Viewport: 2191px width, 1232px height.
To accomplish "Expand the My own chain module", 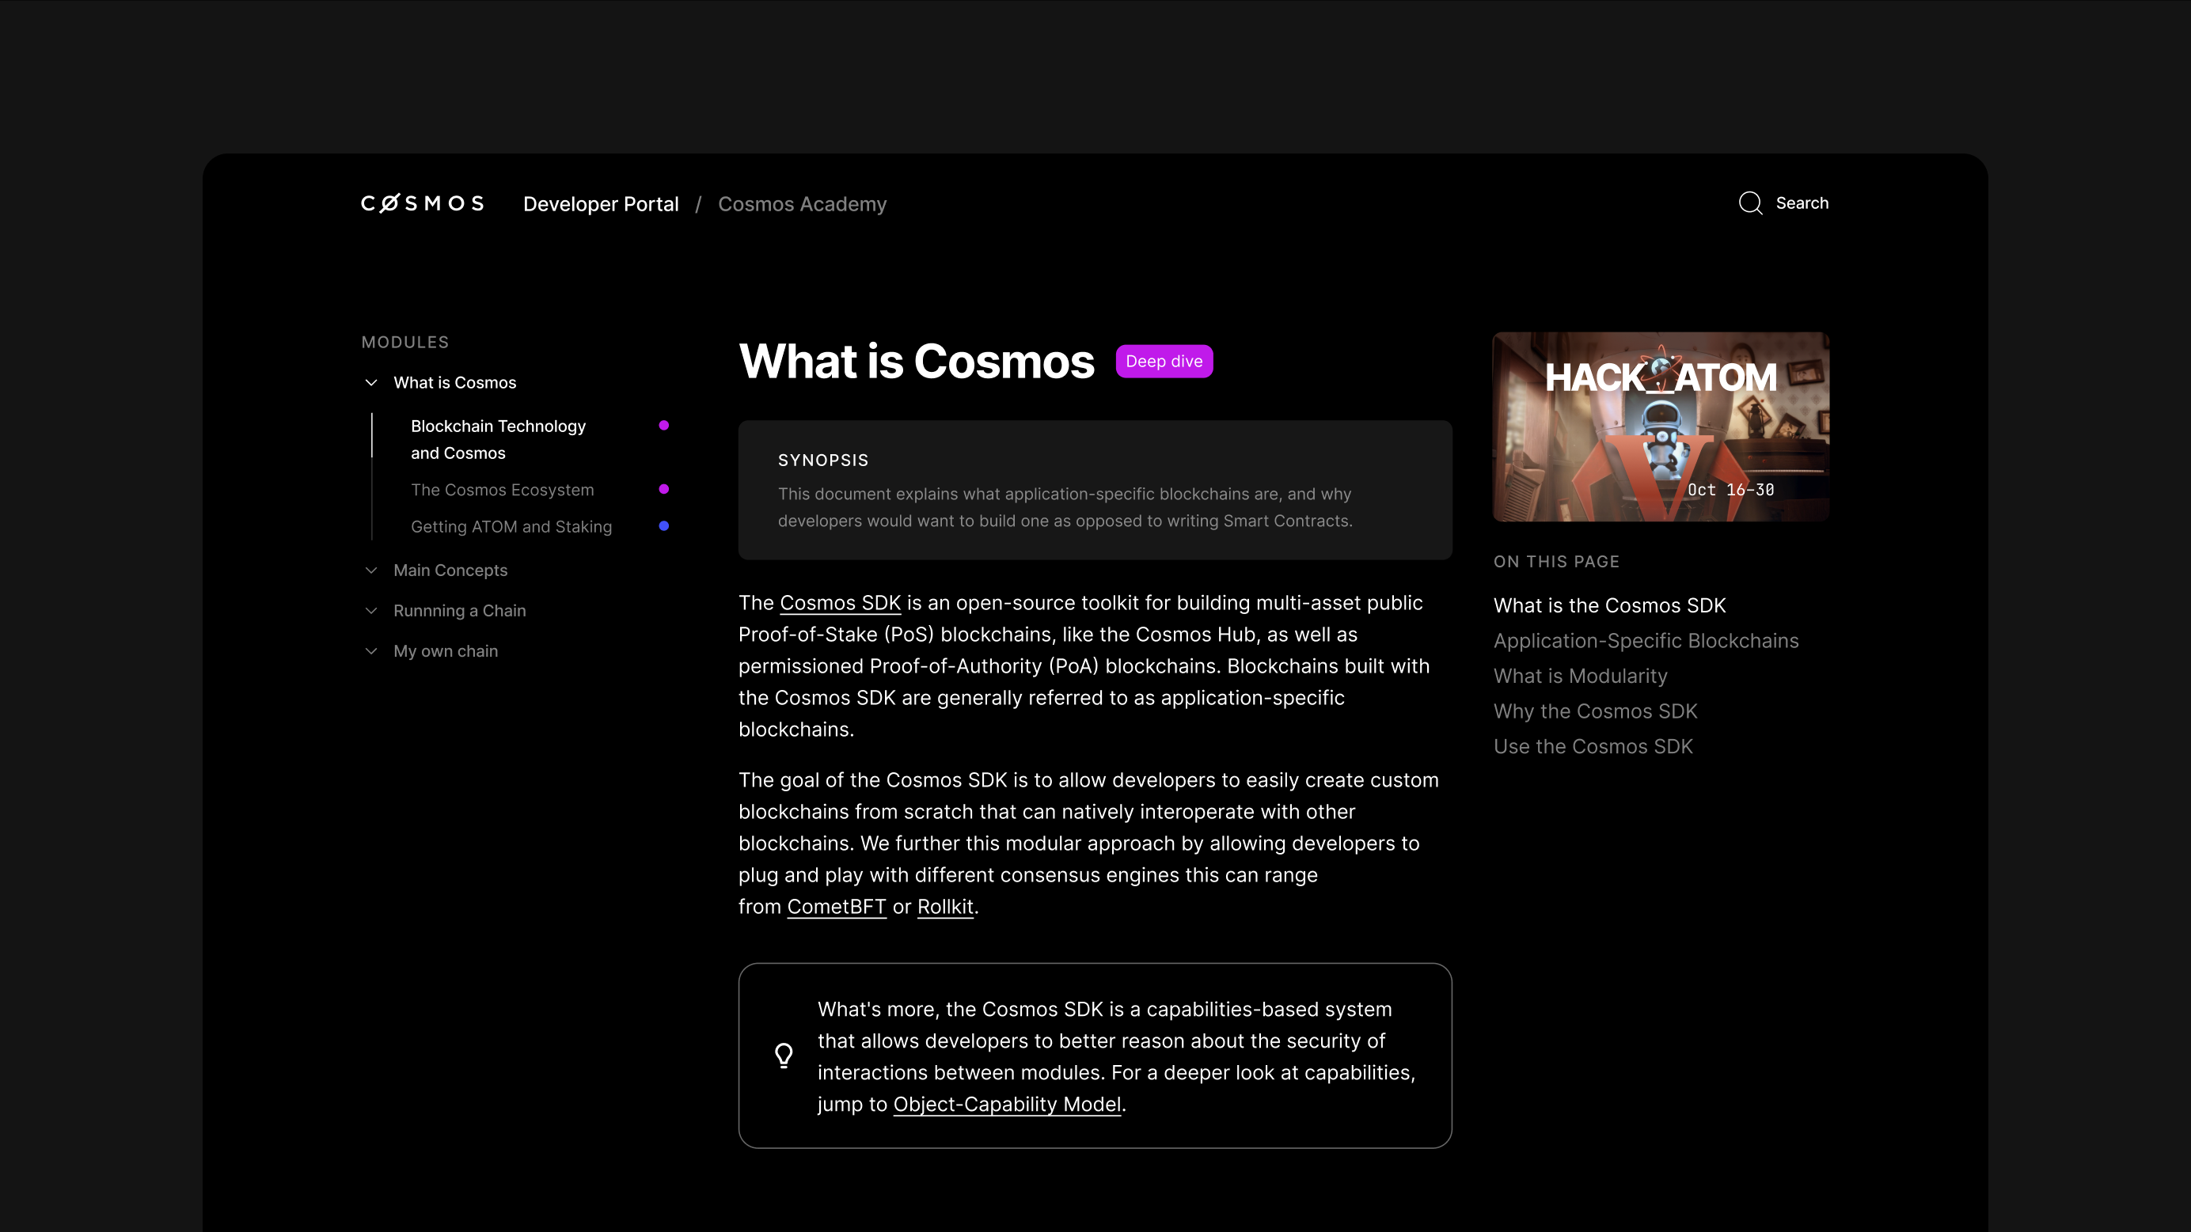I will (370, 651).
